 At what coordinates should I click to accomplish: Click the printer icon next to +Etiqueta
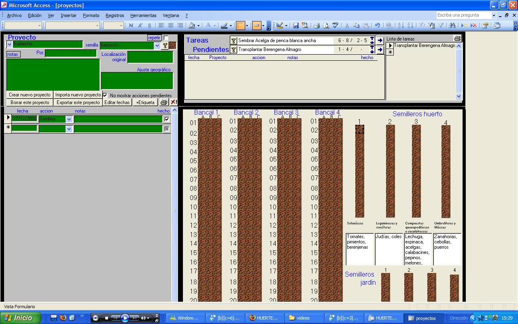coord(164,102)
